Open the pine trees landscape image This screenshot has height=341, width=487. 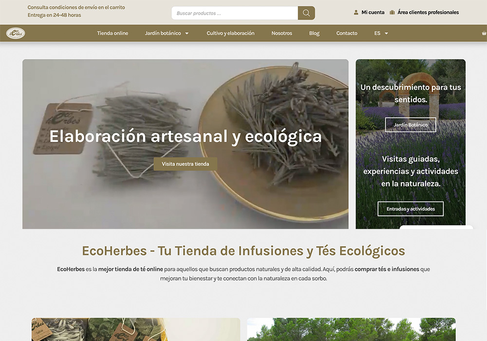click(351, 329)
